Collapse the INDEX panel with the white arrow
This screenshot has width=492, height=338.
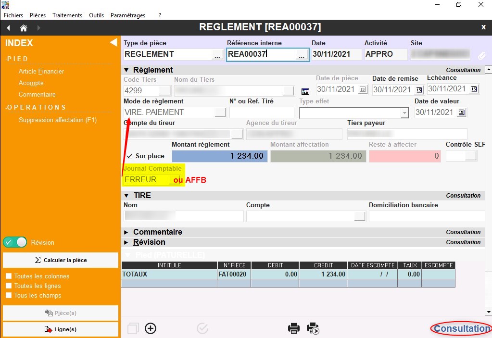pyautogui.click(x=114, y=43)
